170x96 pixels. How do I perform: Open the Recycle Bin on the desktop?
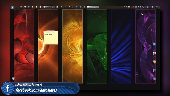(14, 79)
